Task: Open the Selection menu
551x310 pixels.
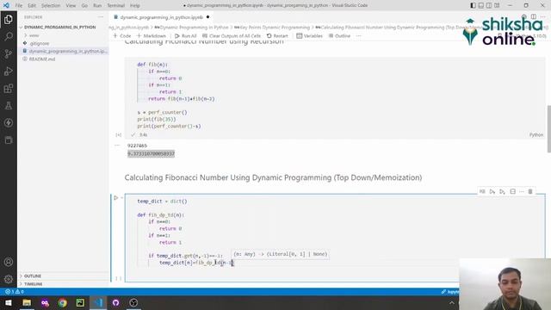Action: (x=51, y=6)
